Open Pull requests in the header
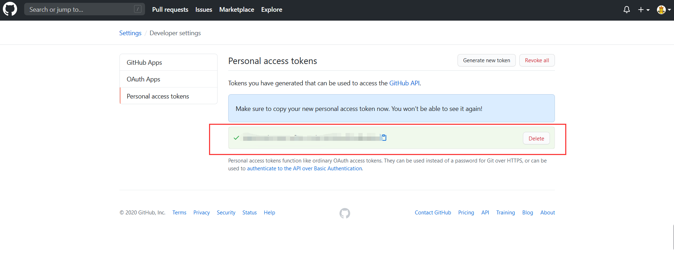 170,10
